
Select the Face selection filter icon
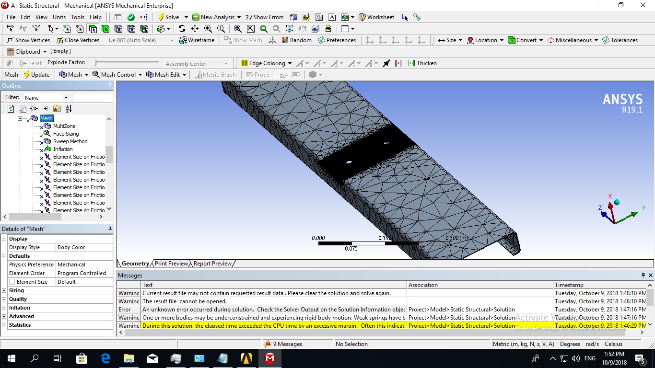[93, 29]
